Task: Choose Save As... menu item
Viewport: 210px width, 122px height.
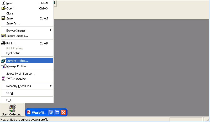Action: [27, 23]
